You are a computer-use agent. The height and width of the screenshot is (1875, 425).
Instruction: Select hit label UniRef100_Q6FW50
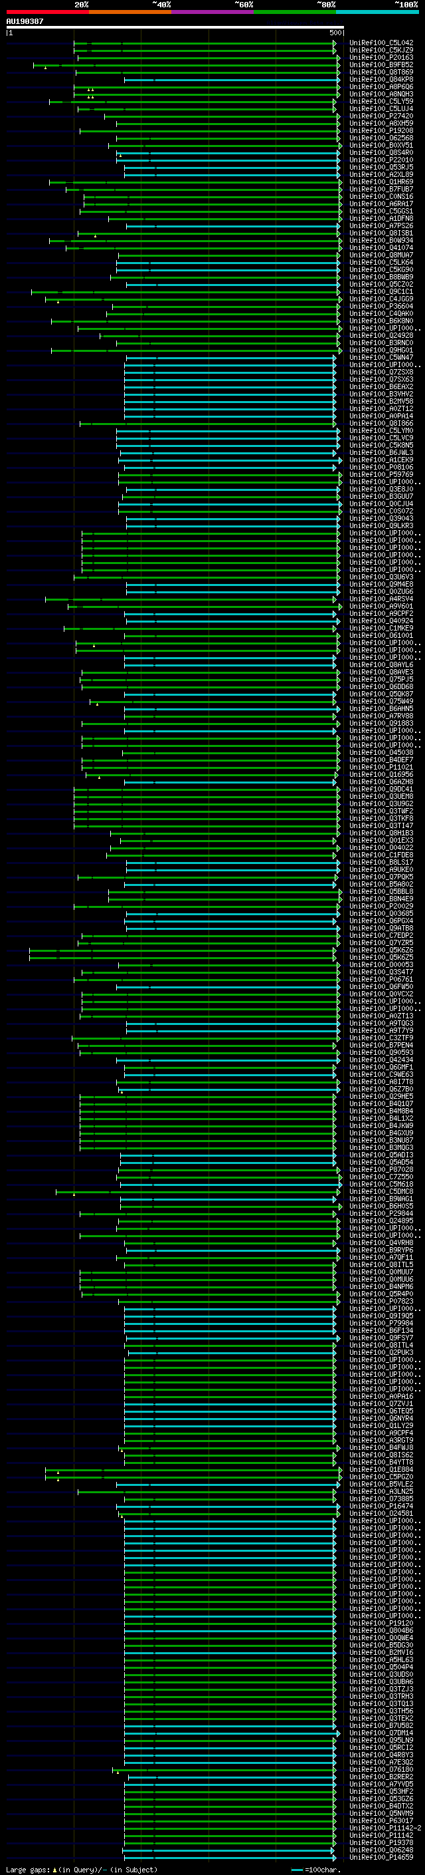click(x=381, y=987)
